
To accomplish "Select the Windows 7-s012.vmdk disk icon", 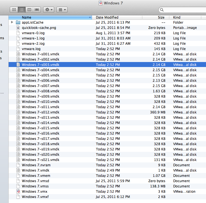I will point(18,112).
